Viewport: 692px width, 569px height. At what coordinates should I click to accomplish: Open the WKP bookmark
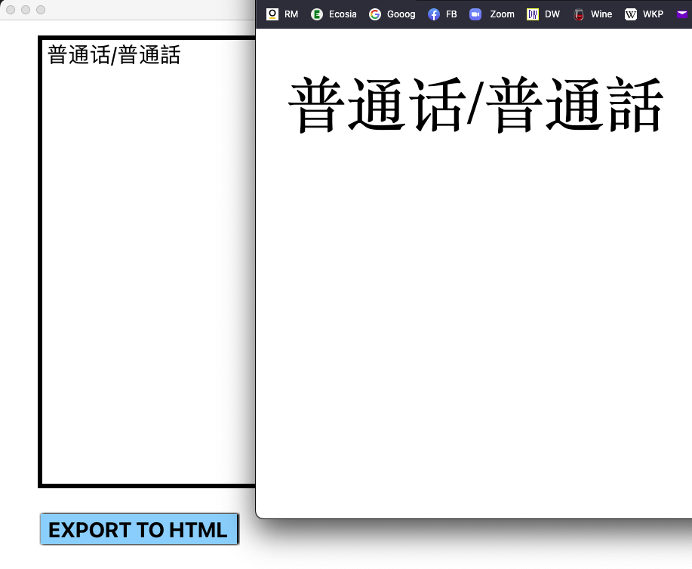pos(644,14)
